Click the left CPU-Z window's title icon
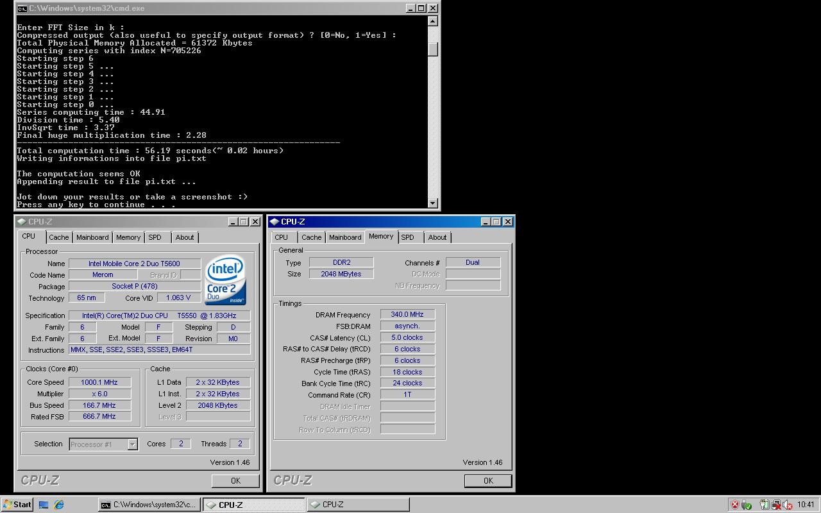This screenshot has width=821, height=513. pyautogui.click(x=22, y=222)
